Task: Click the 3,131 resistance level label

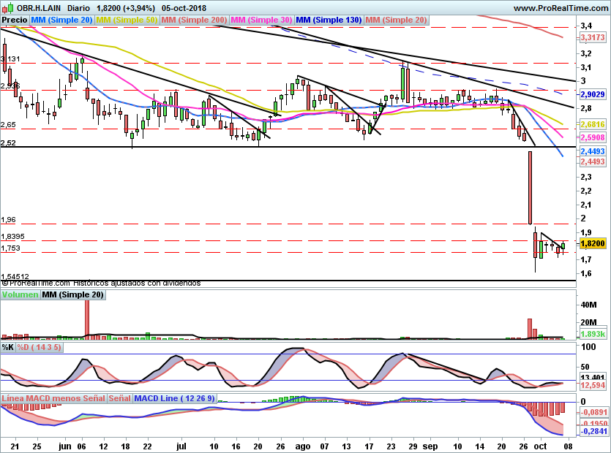Action: [x=10, y=59]
